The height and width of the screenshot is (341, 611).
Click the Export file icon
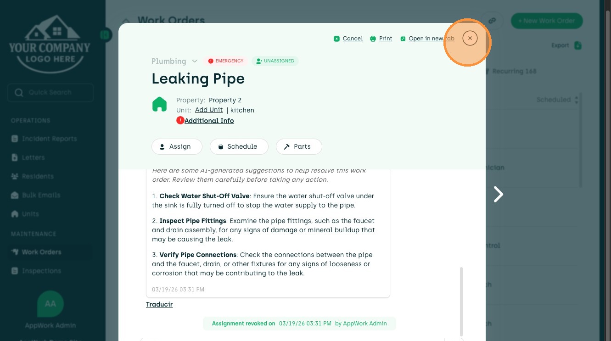[x=578, y=45]
